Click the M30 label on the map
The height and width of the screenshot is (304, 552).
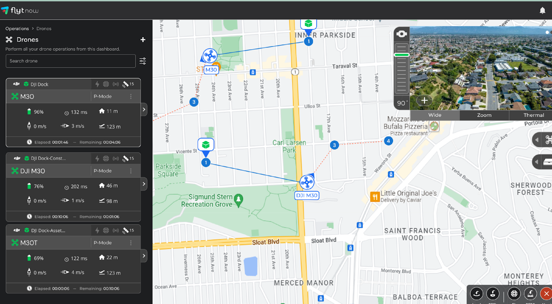pos(211,70)
